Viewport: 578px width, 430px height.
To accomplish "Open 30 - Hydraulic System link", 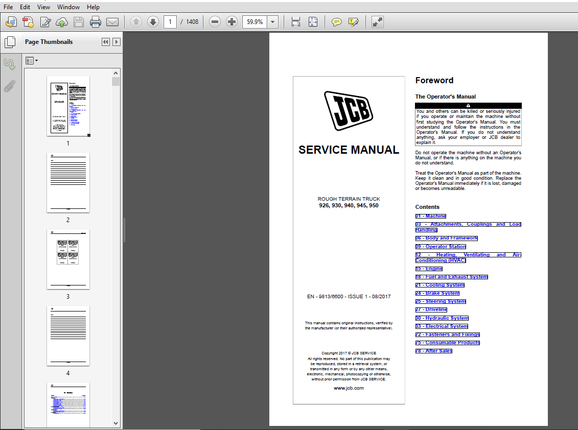I will coord(442,318).
